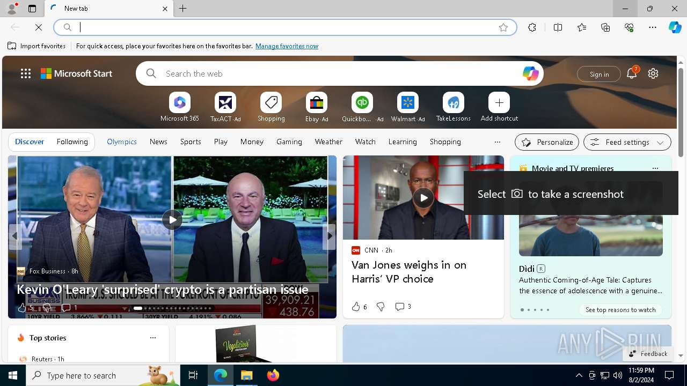
Task: Open Top stories more options
Action: tap(153, 338)
